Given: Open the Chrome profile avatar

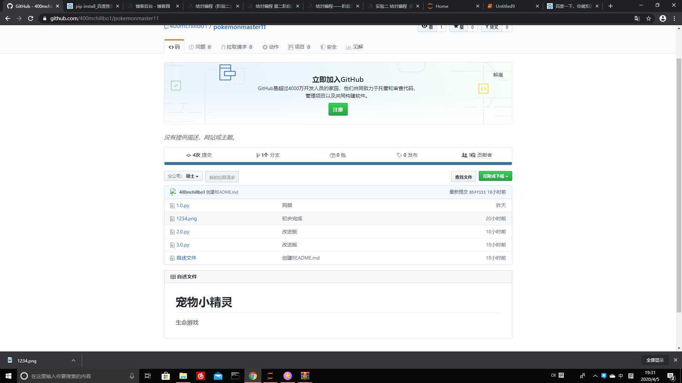Looking at the screenshot, I should coord(663,18).
